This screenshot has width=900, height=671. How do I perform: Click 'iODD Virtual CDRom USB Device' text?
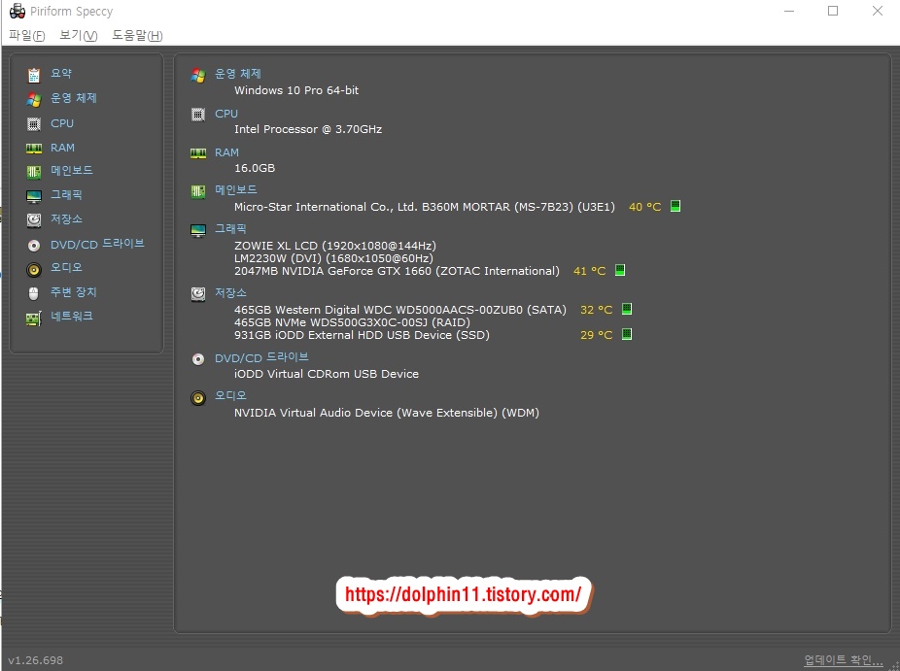(326, 374)
